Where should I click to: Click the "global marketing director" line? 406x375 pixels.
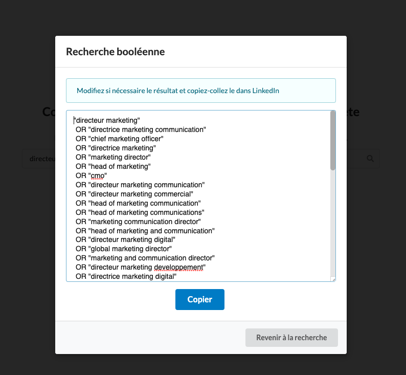124,249
